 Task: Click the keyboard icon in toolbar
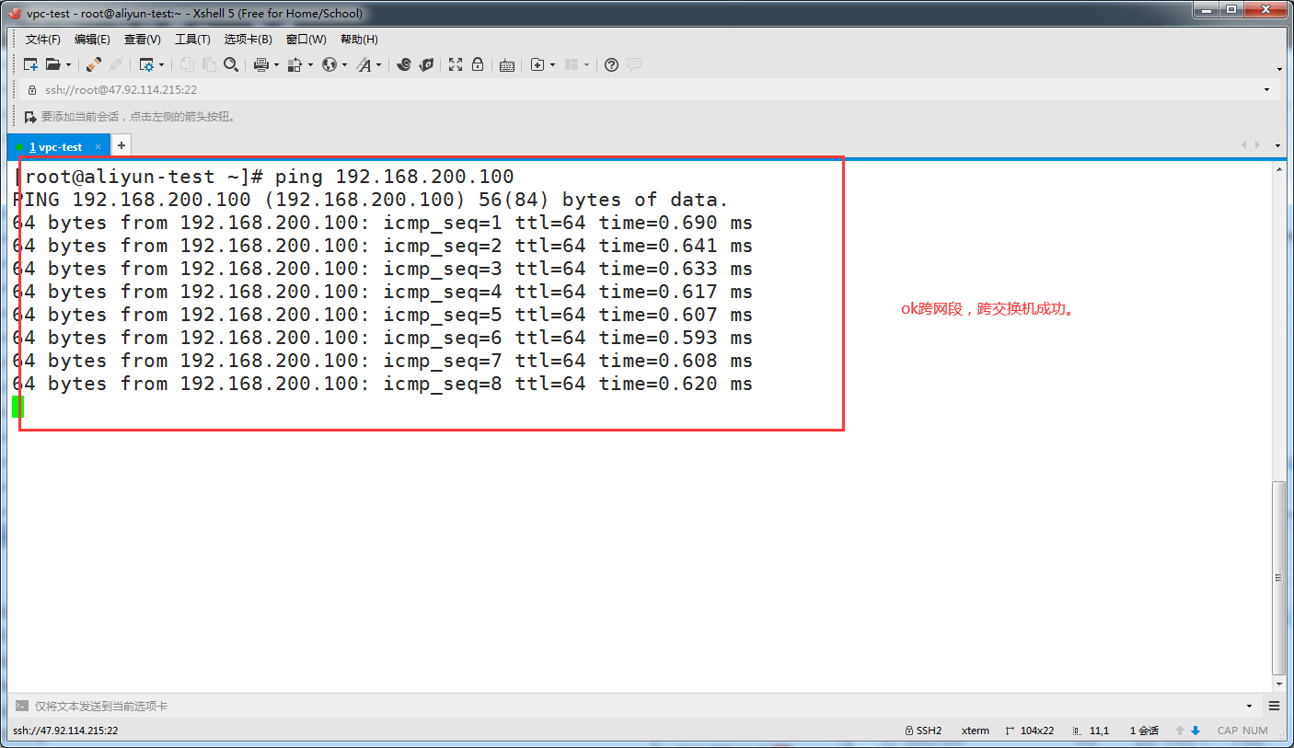[x=506, y=64]
